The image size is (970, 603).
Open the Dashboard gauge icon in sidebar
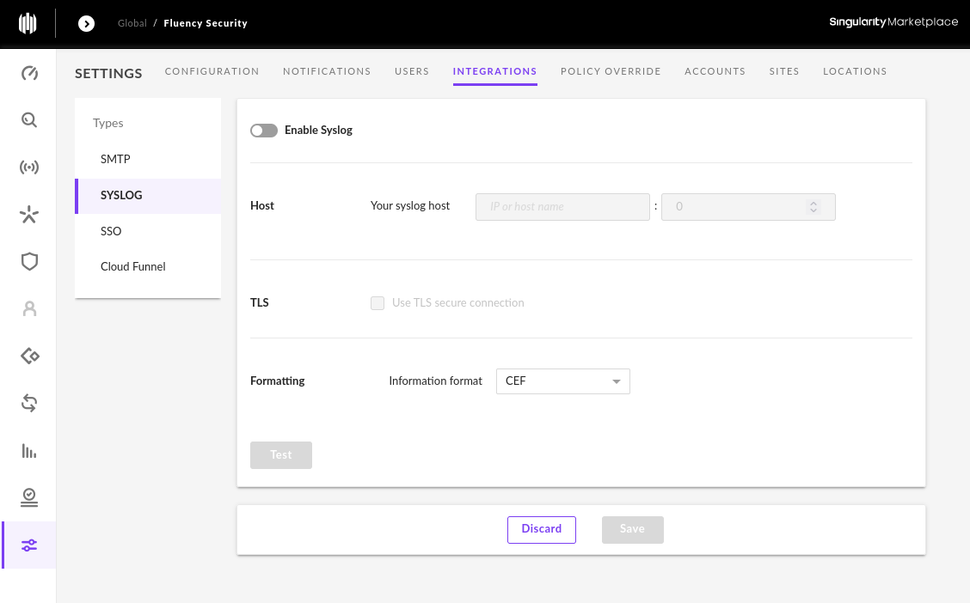point(29,74)
